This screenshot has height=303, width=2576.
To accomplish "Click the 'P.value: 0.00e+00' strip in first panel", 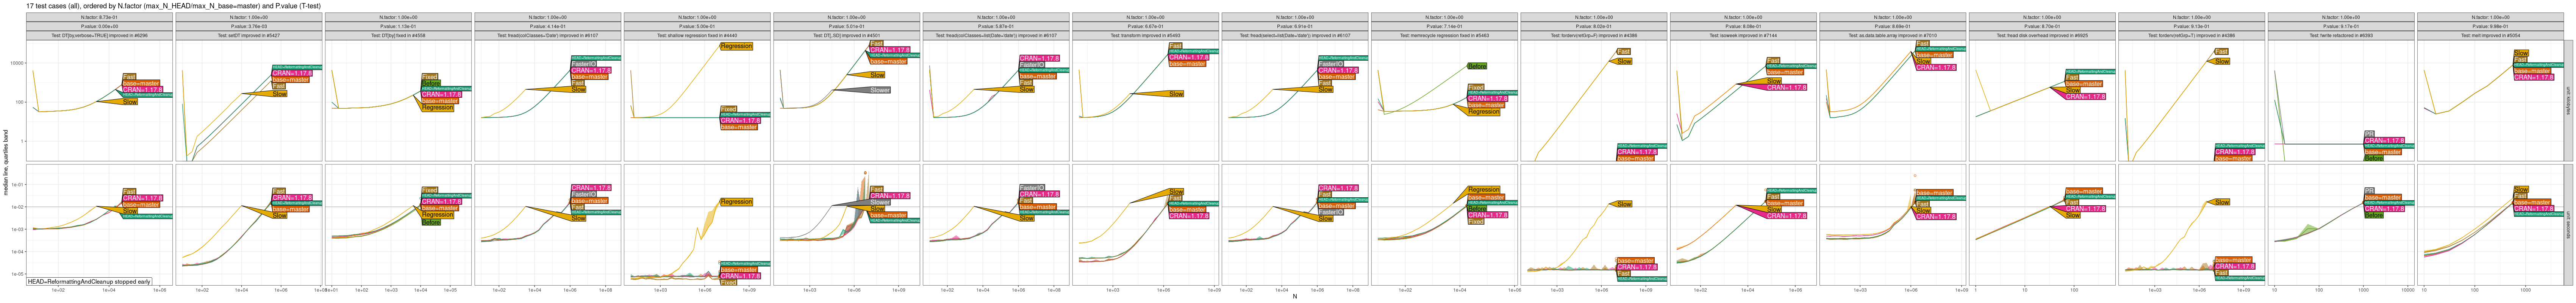I will tap(100, 26).
